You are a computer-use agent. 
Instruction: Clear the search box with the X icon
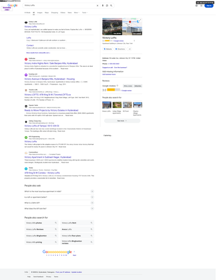tap(97, 6)
